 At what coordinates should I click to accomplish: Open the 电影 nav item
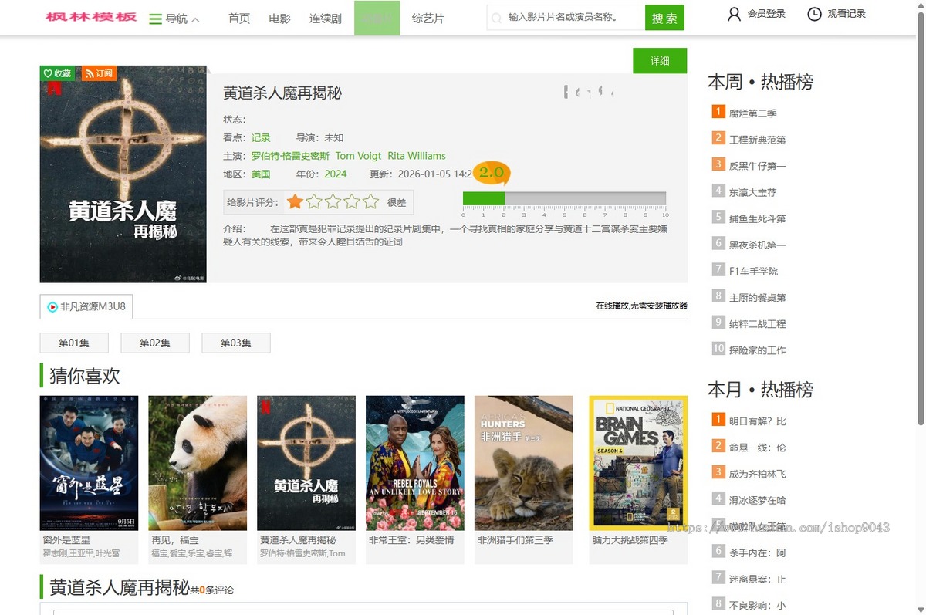(279, 18)
